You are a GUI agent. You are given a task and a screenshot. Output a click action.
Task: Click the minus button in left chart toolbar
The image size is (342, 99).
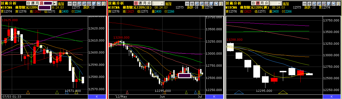pos(70,3)
